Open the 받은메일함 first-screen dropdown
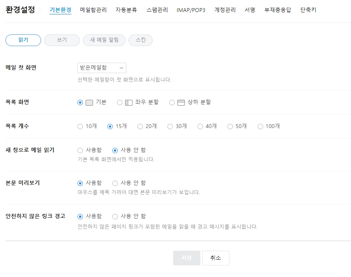The image size is (351, 277). point(102,68)
